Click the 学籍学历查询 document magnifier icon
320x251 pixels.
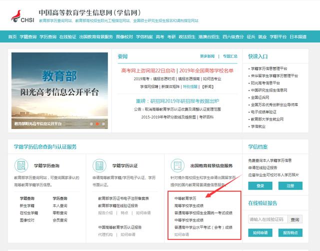pyautogui.click(x=21, y=165)
